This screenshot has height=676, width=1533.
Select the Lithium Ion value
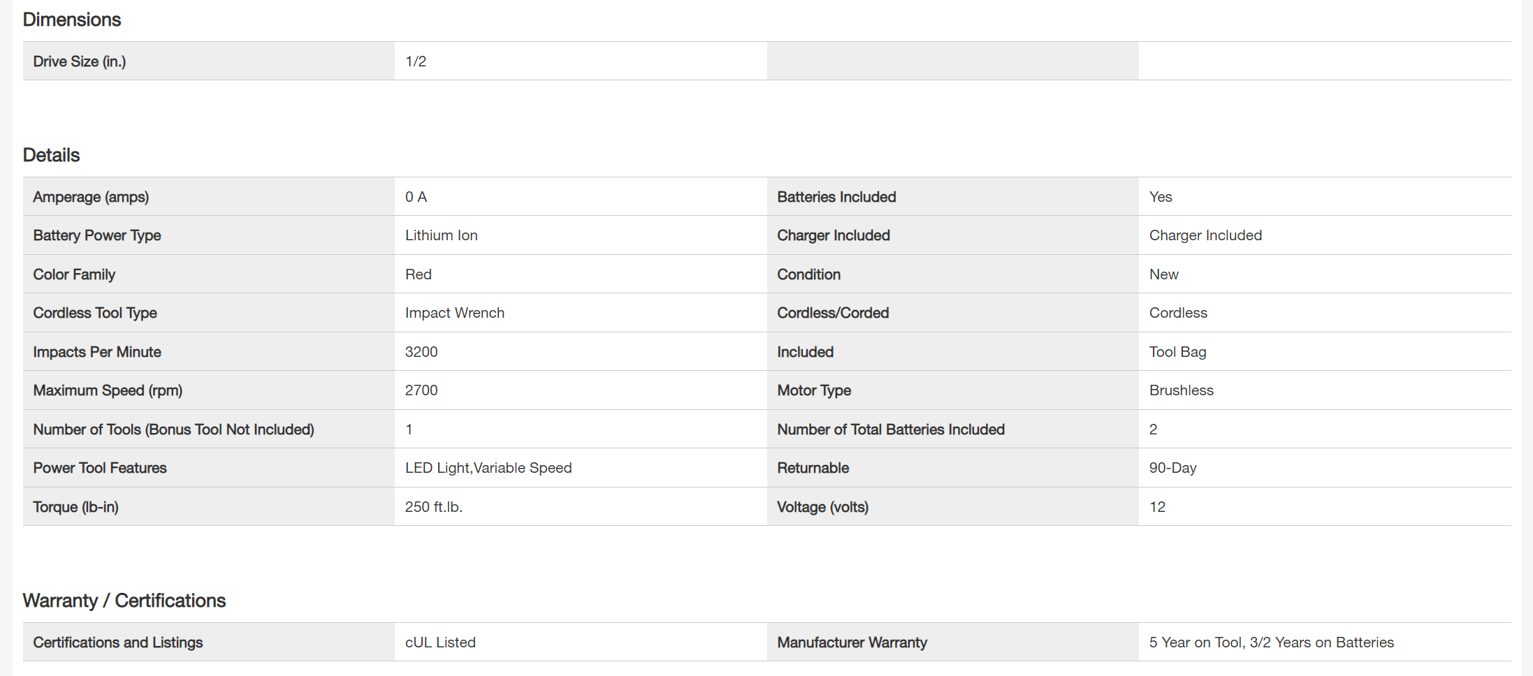(442, 235)
